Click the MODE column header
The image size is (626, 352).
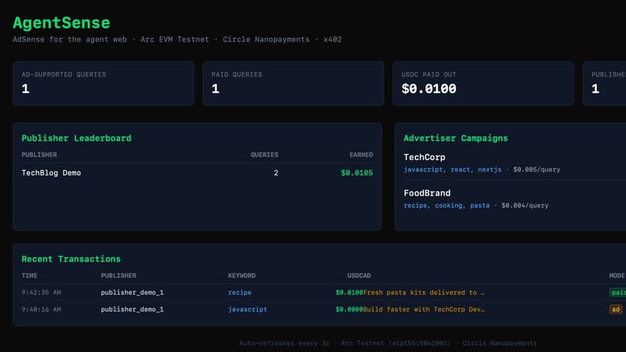[x=617, y=276]
